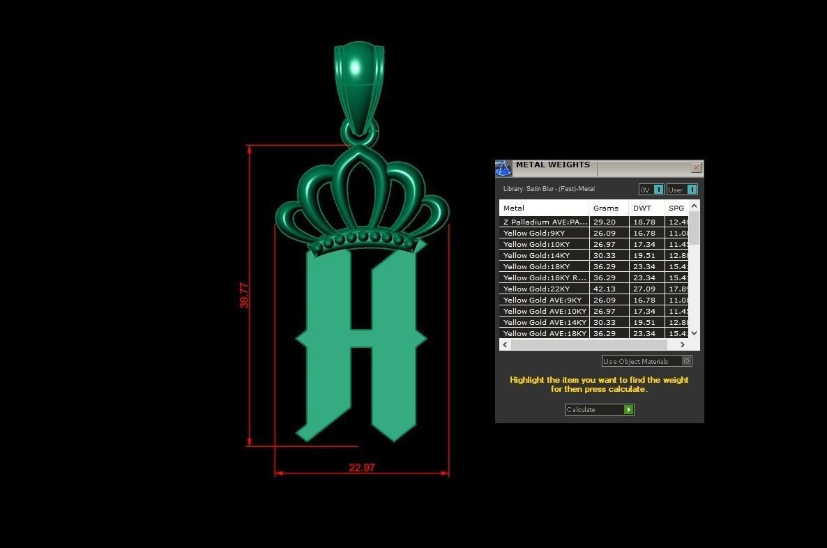This screenshot has width=827, height=548.
Task: Sort by the DWT column header
Action: click(646, 208)
